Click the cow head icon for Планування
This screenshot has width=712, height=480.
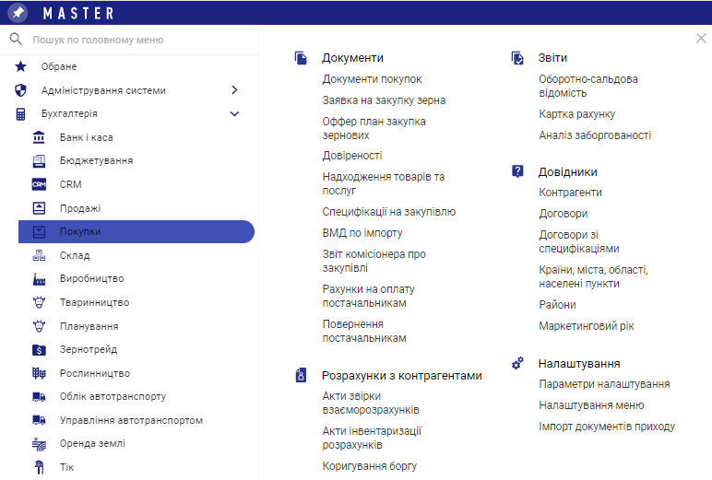click(39, 326)
